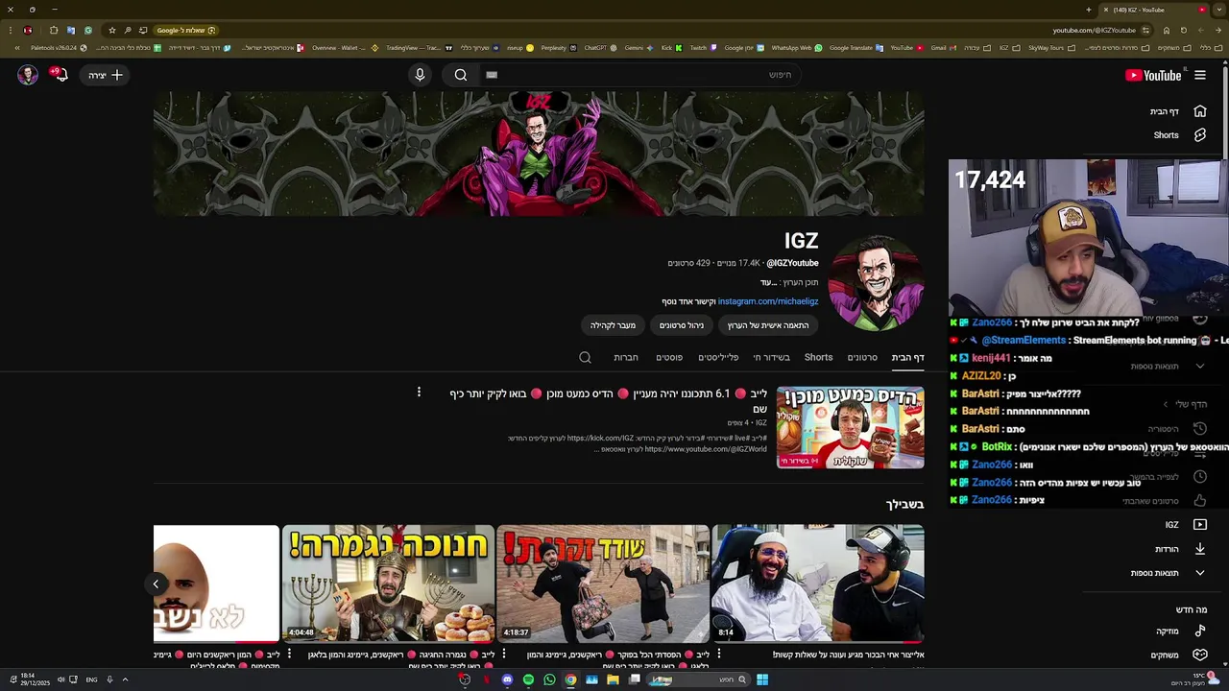The image size is (1229, 691).
Task: Click the channel tab search magnifier
Action: [585, 357]
